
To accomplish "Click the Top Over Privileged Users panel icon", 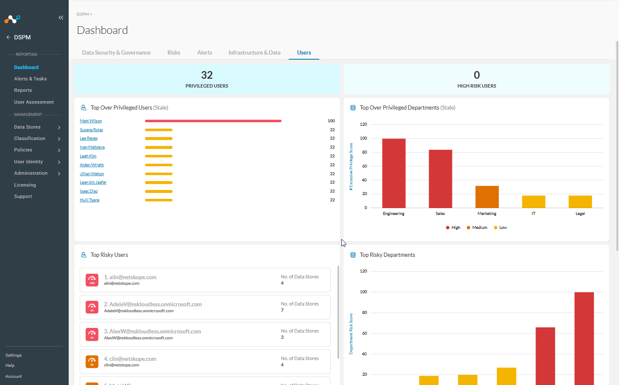I will [84, 108].
